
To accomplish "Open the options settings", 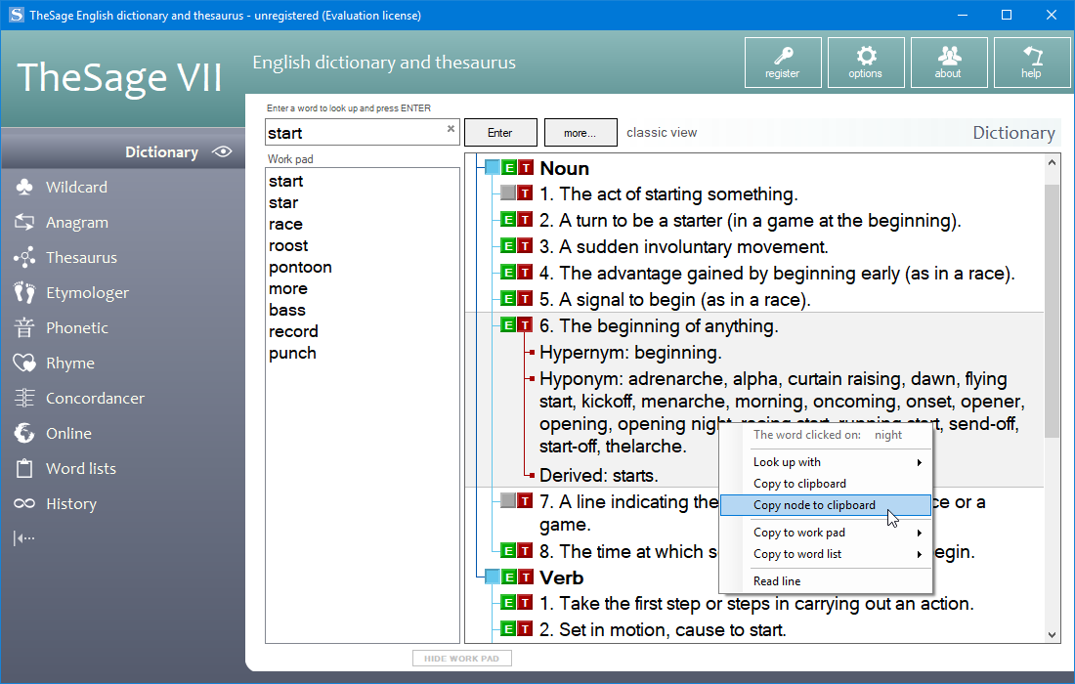I will coord(866,62).
